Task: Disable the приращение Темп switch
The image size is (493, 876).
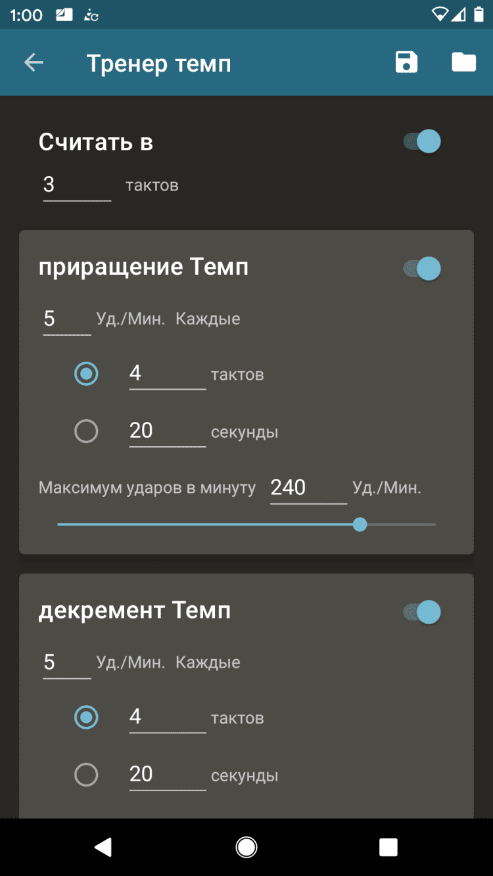Action: 422,268
